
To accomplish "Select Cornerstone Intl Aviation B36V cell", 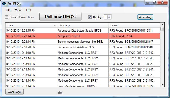I will pos(83,47).
